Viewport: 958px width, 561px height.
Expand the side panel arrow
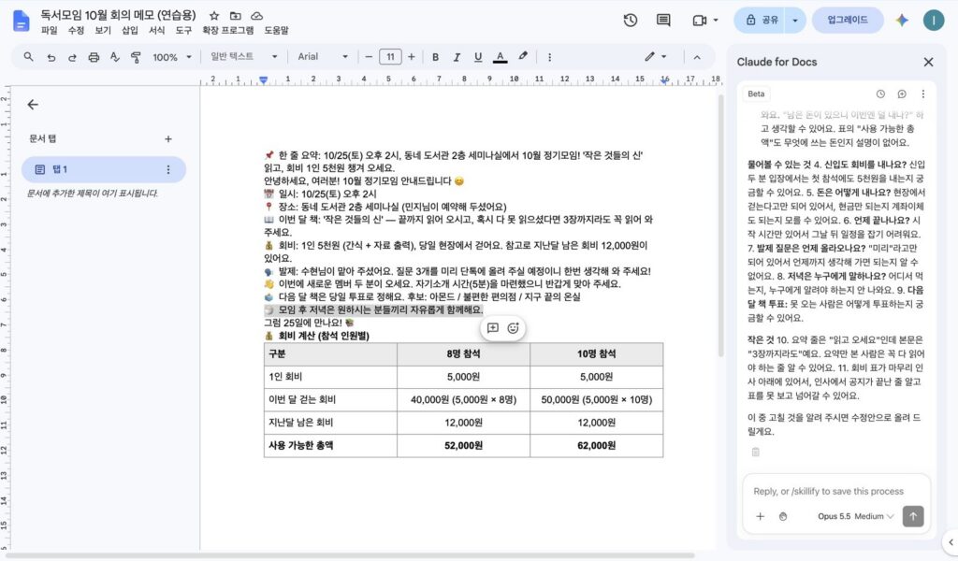click(x=951, y=542)
